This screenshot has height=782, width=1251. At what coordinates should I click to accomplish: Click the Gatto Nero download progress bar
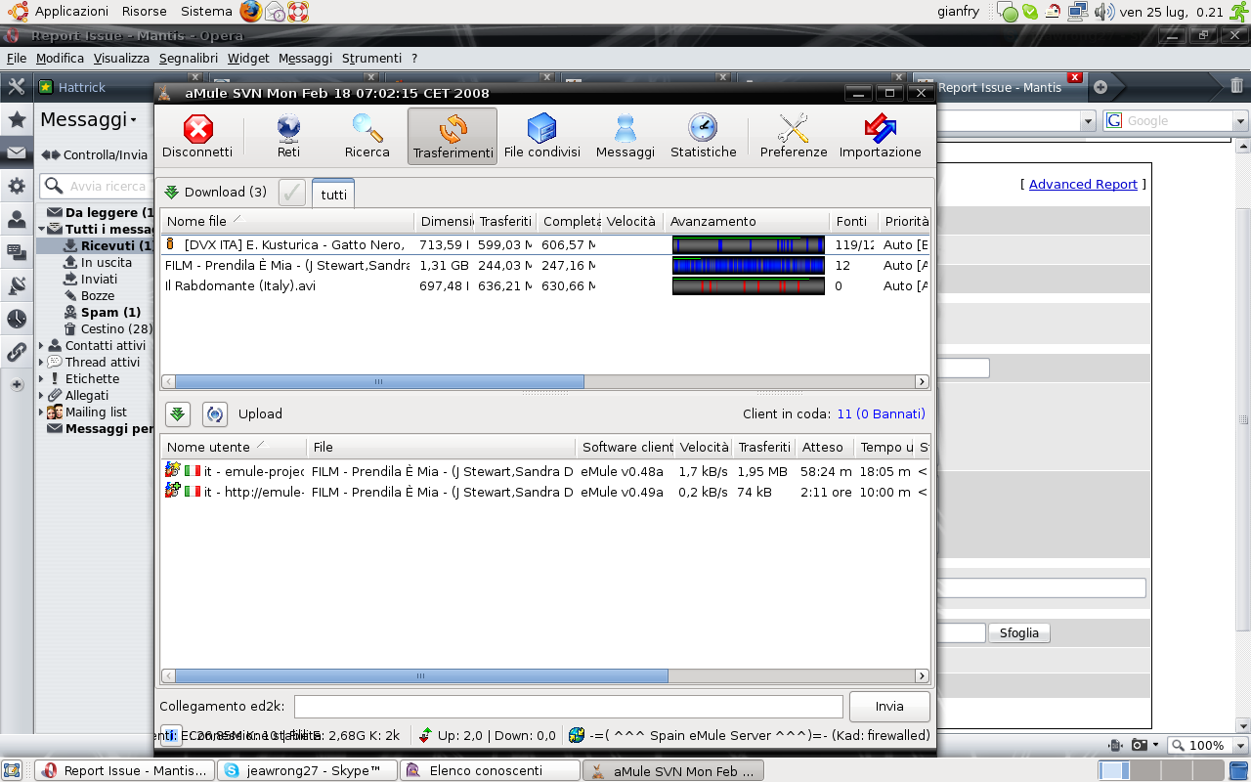pyautogui.click(x=748, y=245)
